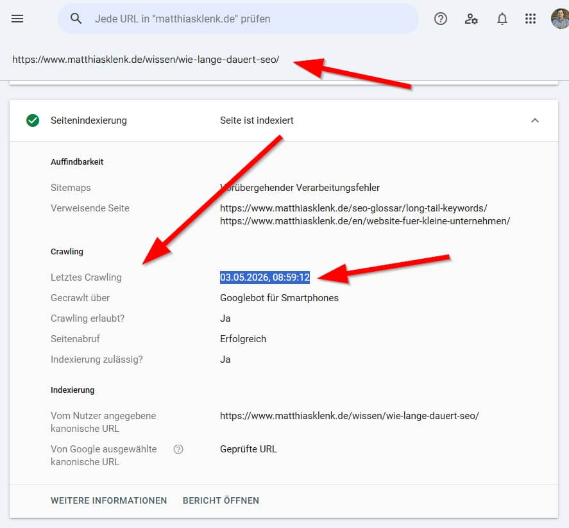This screenshot has height=528, width=569.
Task: Click 'Geprüfte URL' value
Action: (x=248, y=449)
